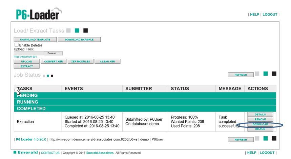
Task: Click the Download Template button
Action: [x=35, y=40]
